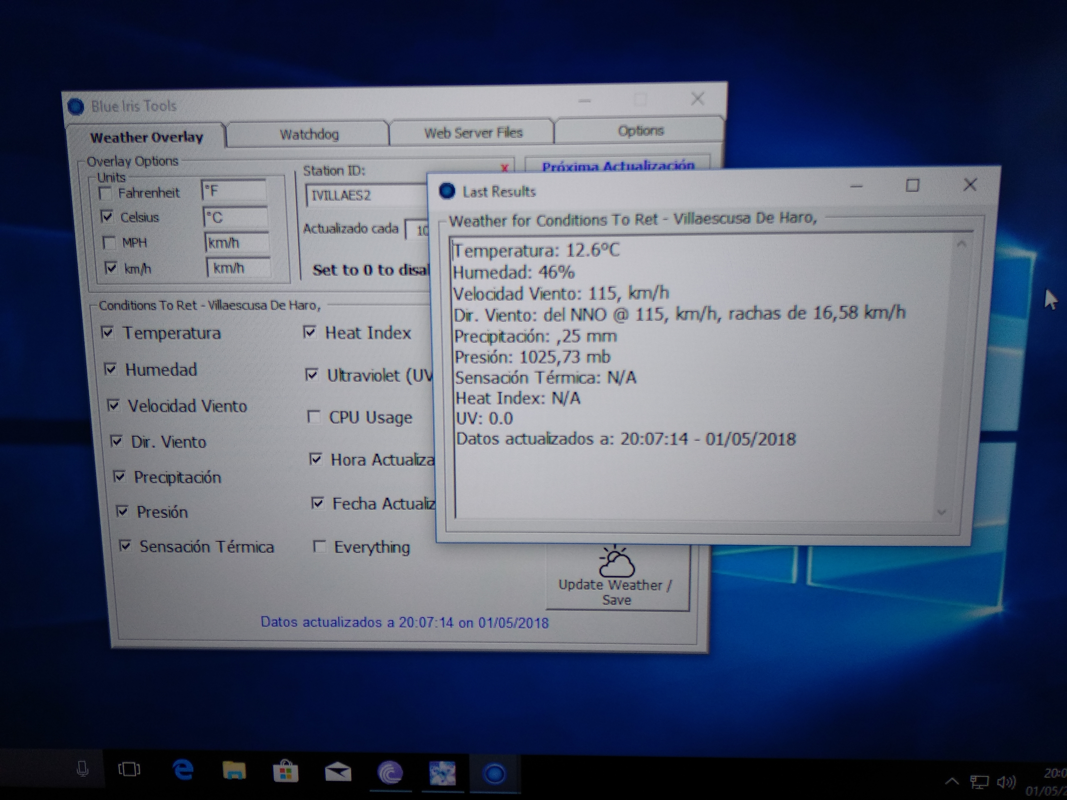Click the Blue Iris Tools taskbar icon
Screen dimensions: 1067x800
[495, 774]
